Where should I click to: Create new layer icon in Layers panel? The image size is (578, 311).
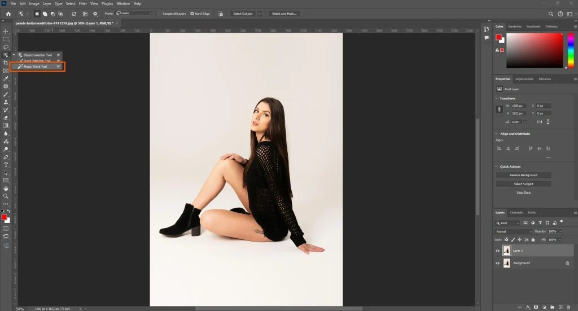click(x=561, y=307)
